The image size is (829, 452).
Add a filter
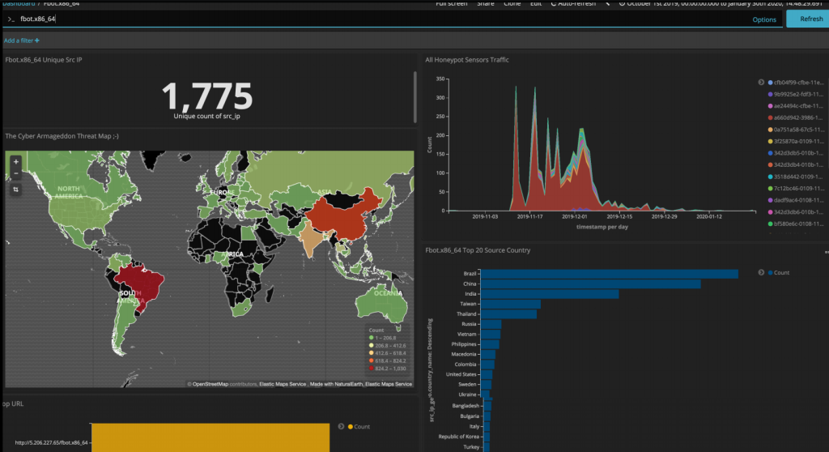click(x=21, y=41)
